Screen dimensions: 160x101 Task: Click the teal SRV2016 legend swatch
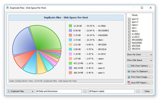click(x=70, y=49)
